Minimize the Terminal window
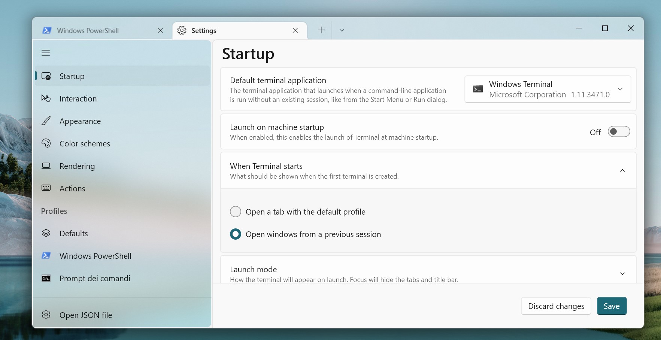661x340 pixels. [x=579, y=28]
